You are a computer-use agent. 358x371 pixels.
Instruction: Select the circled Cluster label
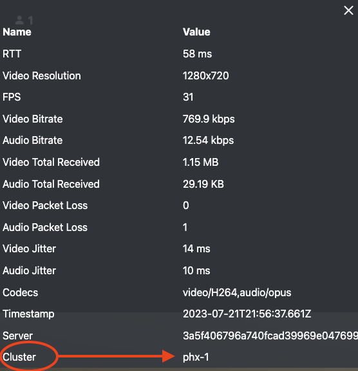tap(19, 357)
